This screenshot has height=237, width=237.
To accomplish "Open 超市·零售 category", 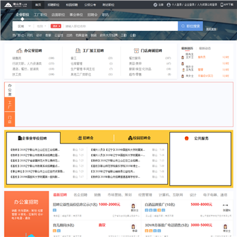I will coord(135,74).
